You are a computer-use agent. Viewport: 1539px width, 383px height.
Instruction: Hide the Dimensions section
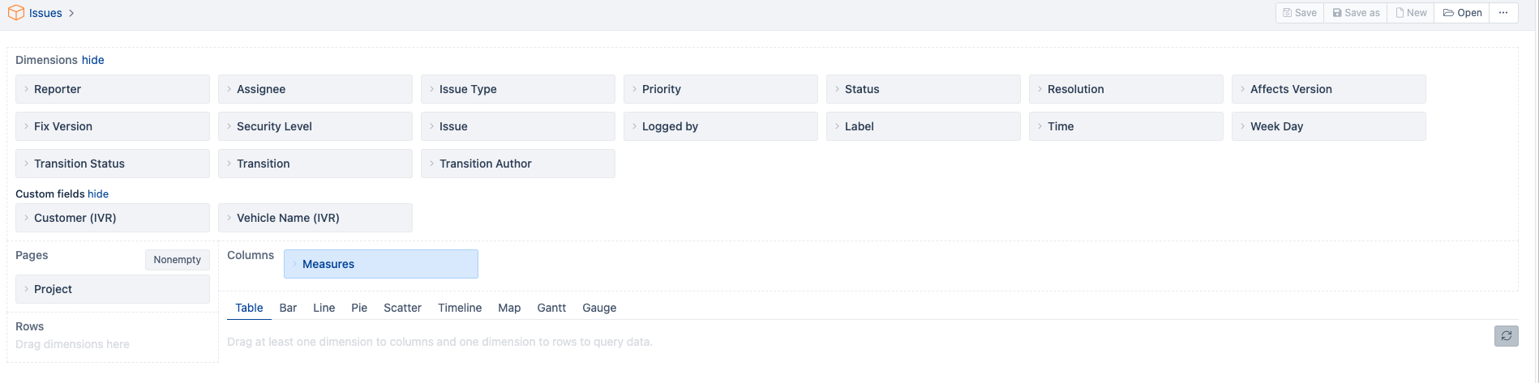(93, 60)
